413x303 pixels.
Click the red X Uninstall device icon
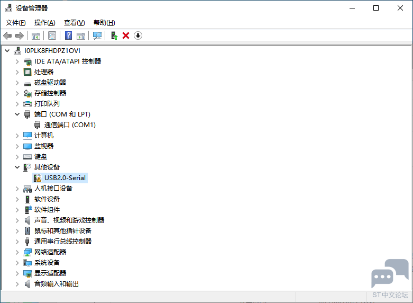(x=126, y=35)
